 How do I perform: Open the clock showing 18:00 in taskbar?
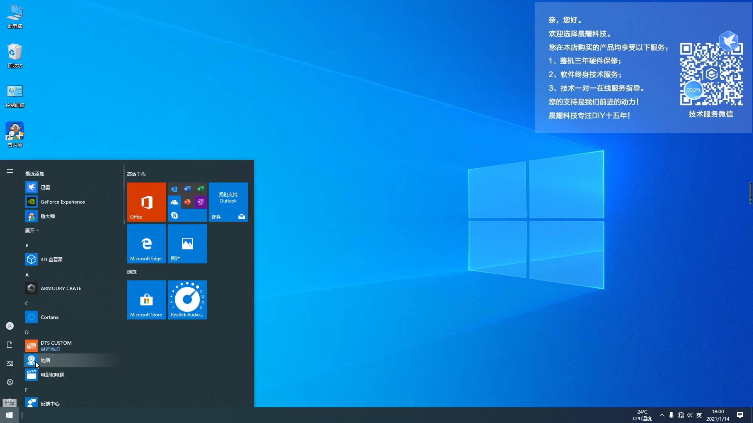(718, 415)
